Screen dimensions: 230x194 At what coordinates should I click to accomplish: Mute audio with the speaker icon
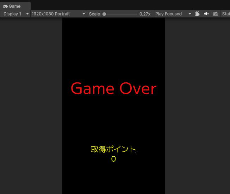[x=206, y=14]
